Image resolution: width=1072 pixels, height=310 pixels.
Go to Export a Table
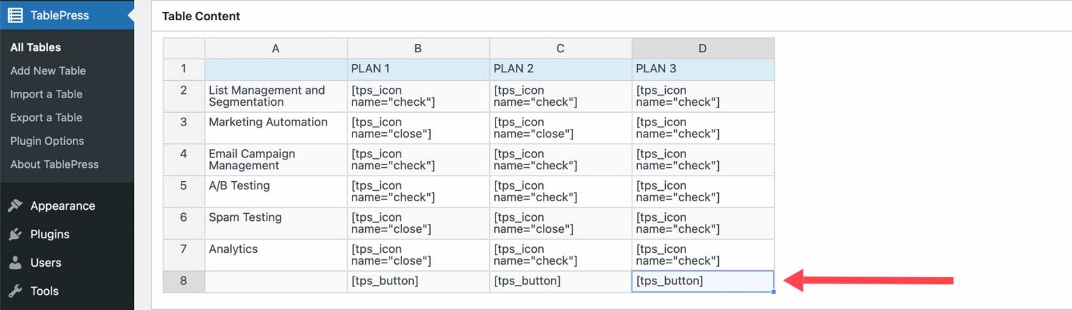click(46, 118)
